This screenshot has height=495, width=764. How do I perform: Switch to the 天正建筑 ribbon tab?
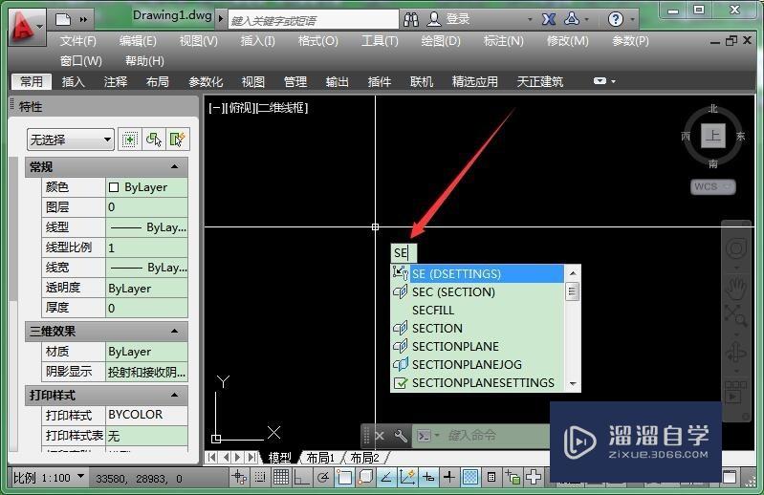(540, 81)
